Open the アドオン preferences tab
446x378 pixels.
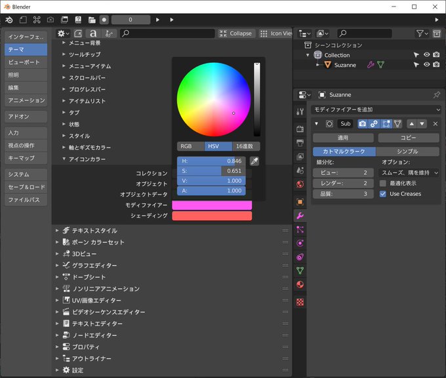26,117
